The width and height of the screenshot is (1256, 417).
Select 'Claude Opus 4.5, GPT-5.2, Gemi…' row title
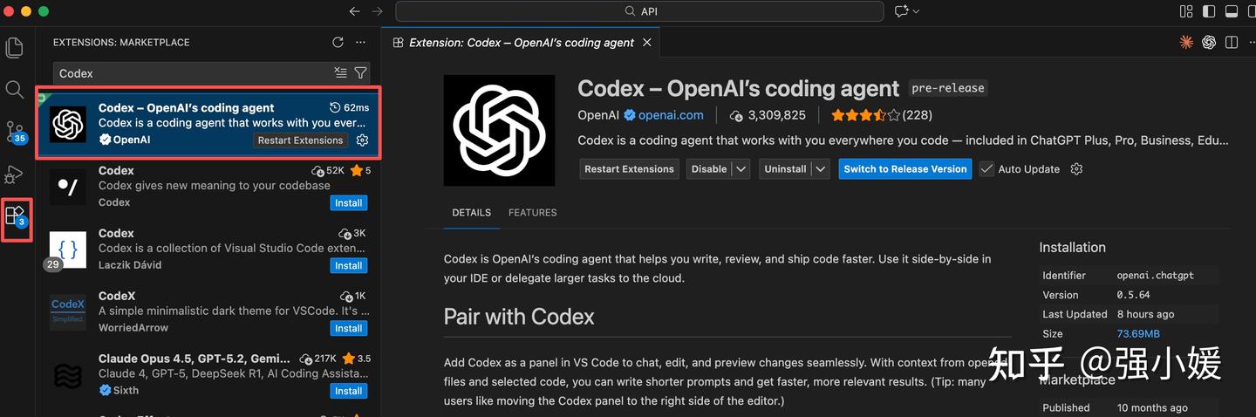pos(195,359)
